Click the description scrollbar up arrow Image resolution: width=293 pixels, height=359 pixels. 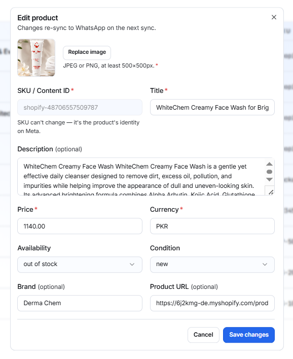270,164
